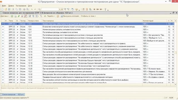Image resolution: width=178 pixels, height=100 pixels.
Task: Click the Текст вопроса column header
Action: tap(92, 21)
